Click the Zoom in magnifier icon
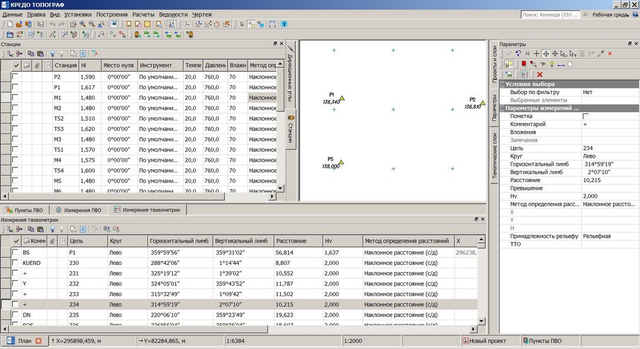Viewport: 640px width, 349px height. click(x=83, y=24)
